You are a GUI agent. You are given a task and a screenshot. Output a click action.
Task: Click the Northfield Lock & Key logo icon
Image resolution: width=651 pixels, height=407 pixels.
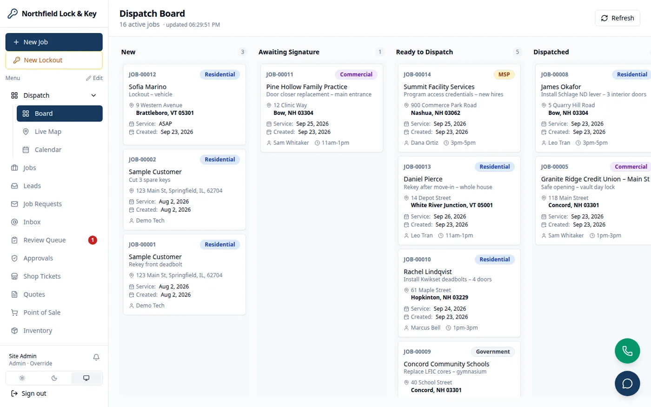click(x=13, y=13)
